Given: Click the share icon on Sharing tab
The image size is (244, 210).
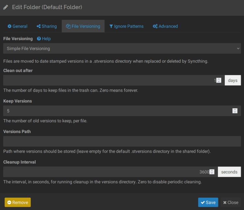Looking at the screenshot, I should [x=39, y=26].
